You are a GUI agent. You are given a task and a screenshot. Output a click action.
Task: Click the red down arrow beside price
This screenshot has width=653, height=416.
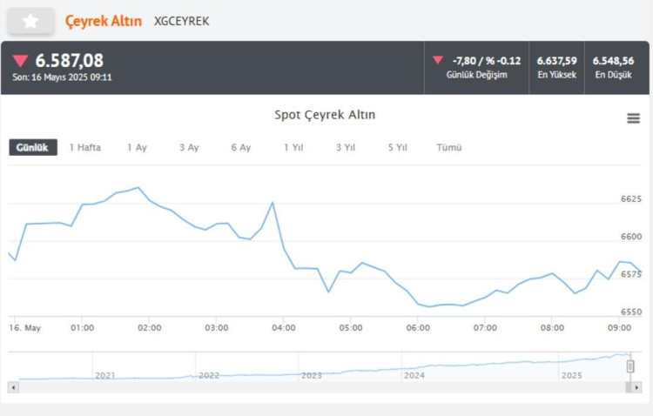[21, 61]
